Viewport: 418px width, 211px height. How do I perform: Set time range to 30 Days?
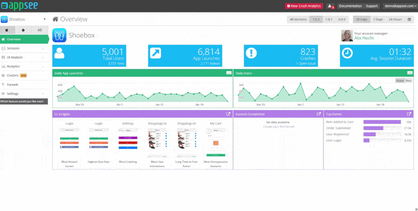pos(362,19)
